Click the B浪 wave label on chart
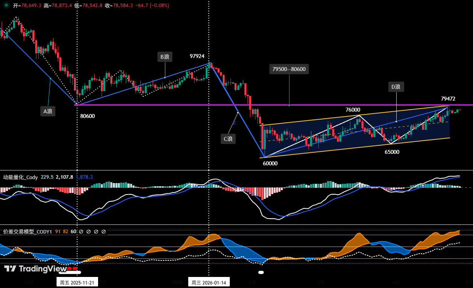 165,57
